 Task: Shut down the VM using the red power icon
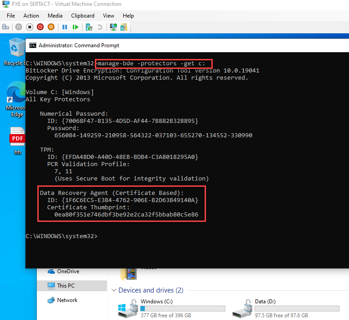[x=40, y=27]
